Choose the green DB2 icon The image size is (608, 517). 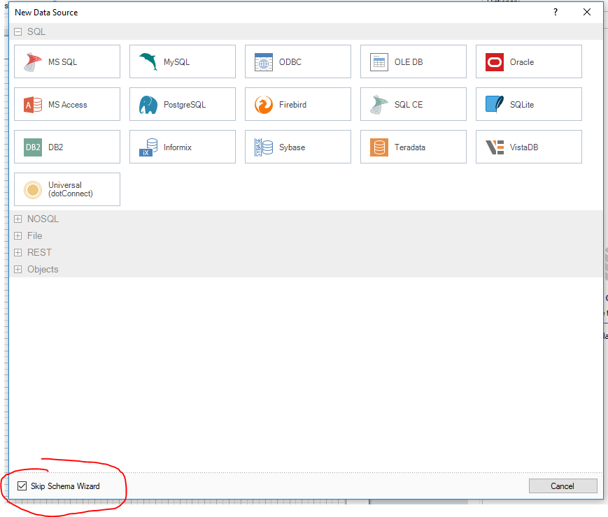(x=33, y=147)
